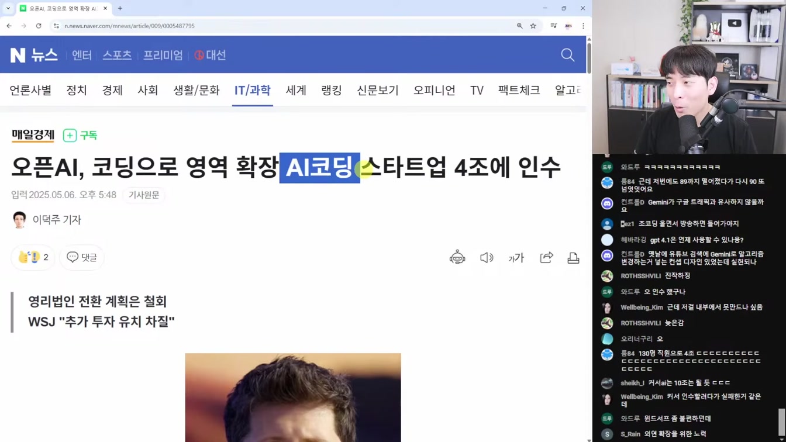Open the 댓글 comments button

pos(82,257)
